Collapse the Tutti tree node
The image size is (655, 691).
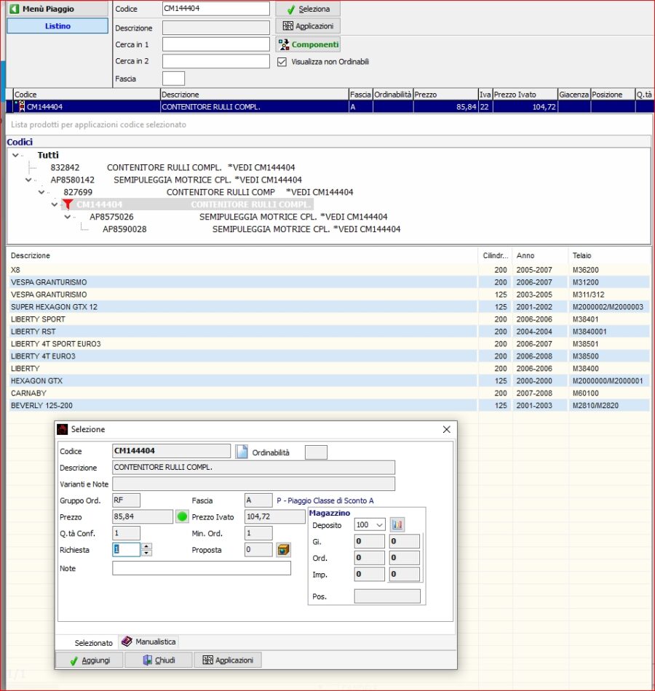(x=16, y=156)
